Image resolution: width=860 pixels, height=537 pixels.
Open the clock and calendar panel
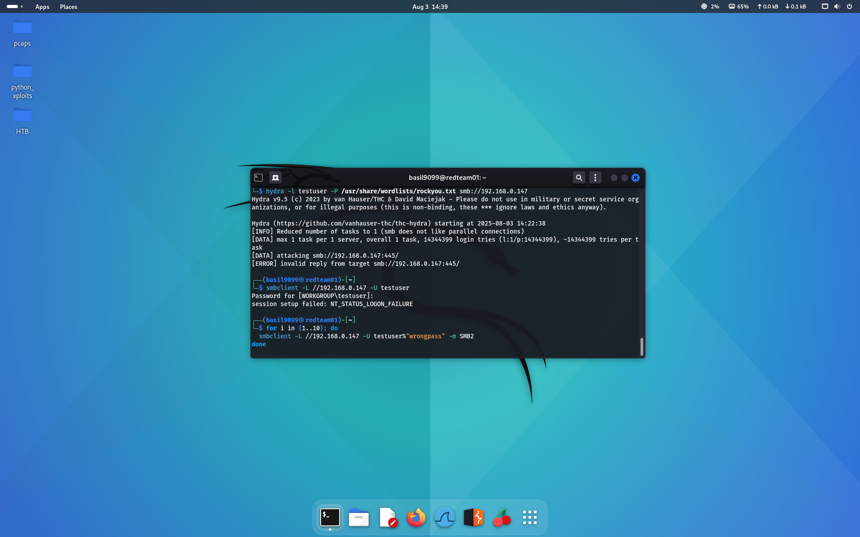pos(430,7)
